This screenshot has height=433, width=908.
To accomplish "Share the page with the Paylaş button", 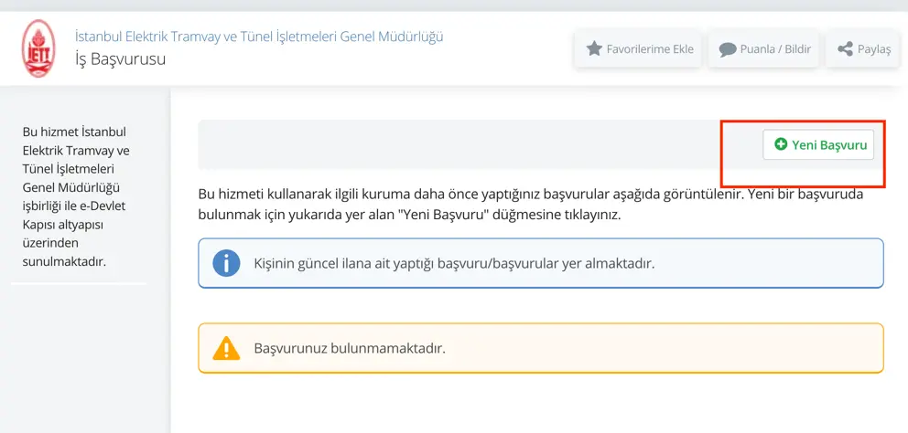I will point(863,49).
